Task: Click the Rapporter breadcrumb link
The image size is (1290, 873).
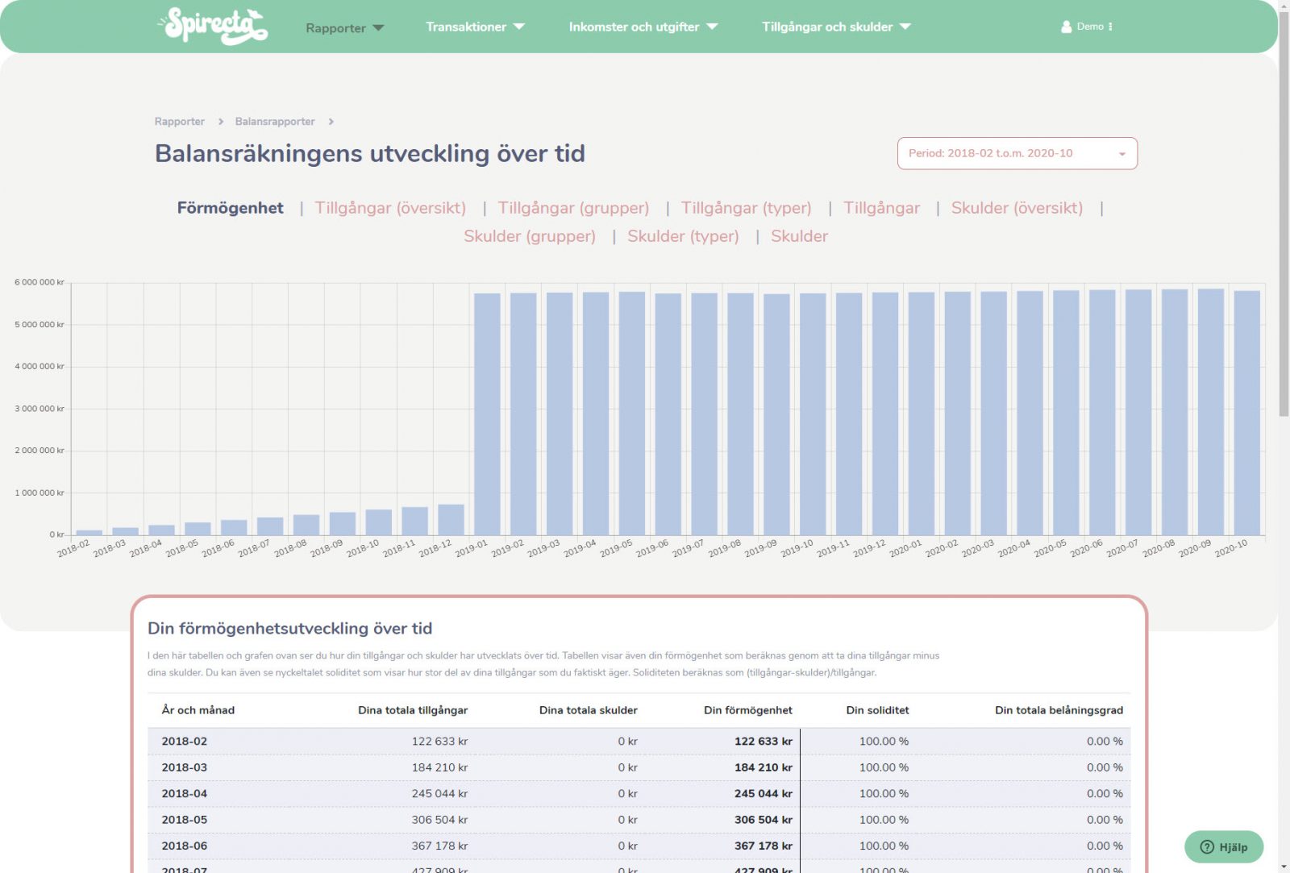Action: [x=180, y=122]
